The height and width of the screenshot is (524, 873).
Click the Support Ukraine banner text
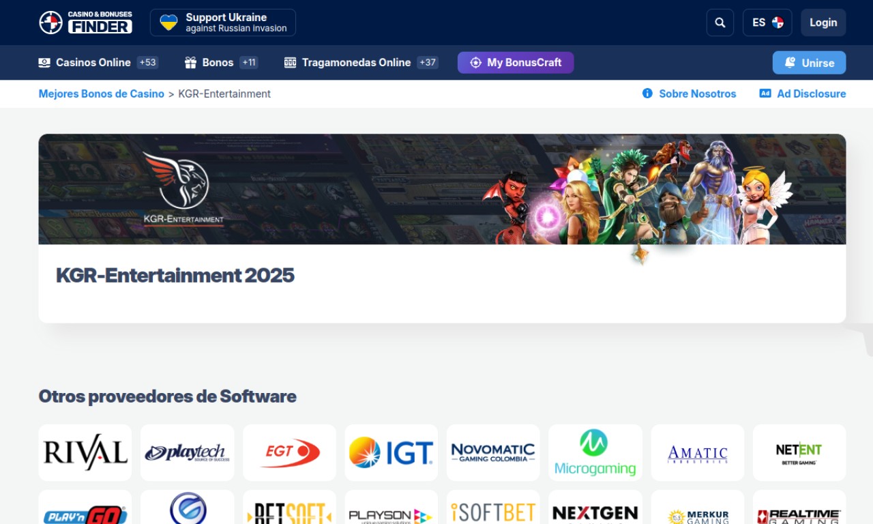pos(236,23)
